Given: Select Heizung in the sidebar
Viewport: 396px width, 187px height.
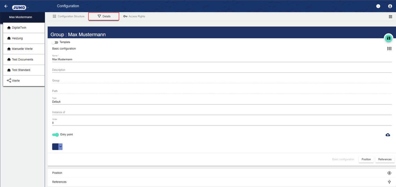Looking at the screenshot, I should 24,38.
